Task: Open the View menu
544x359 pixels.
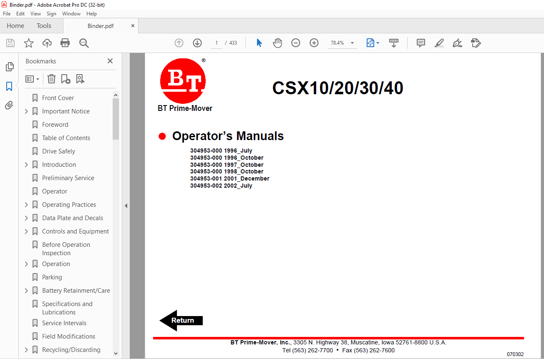Action: click(36, 14)
